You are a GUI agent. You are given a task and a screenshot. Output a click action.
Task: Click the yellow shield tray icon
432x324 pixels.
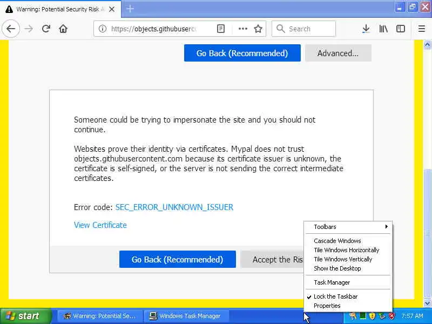(x=372, y=316)
